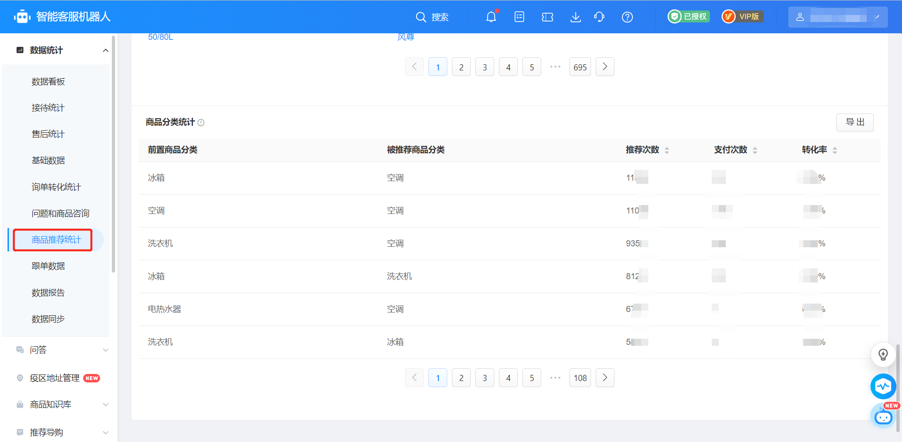The image size is (902, 442).
Task: Open the customer service headset icon
Action: click(x=599, y=17)
